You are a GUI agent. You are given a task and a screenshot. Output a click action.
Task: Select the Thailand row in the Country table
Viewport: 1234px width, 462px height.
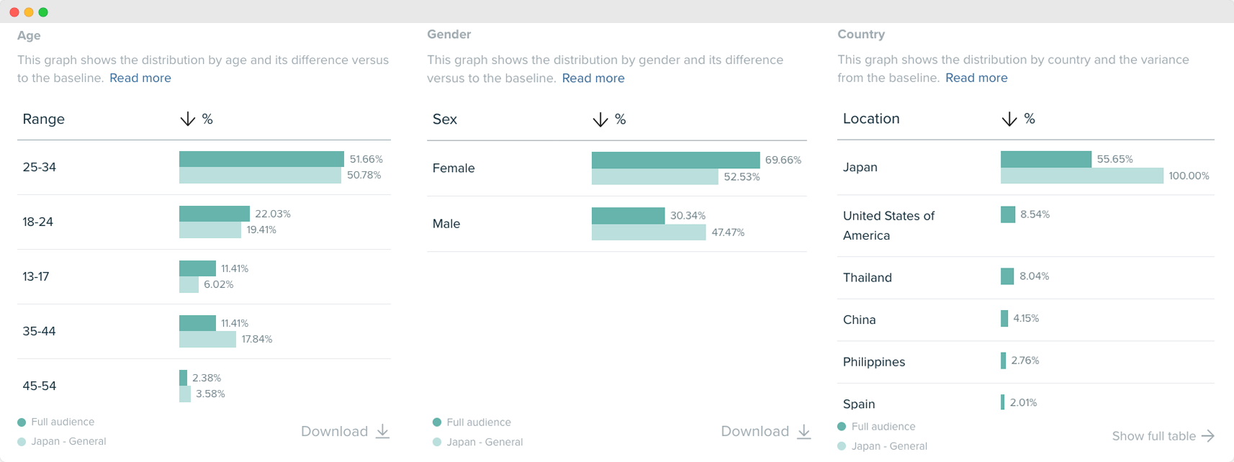coord(868,278)
